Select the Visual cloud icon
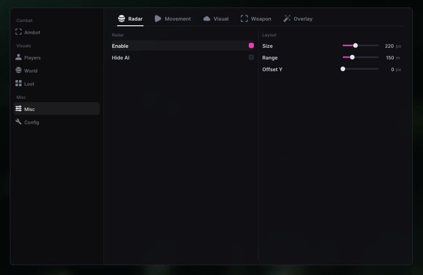This screenshot has width=423, height=275. (207, 19)
